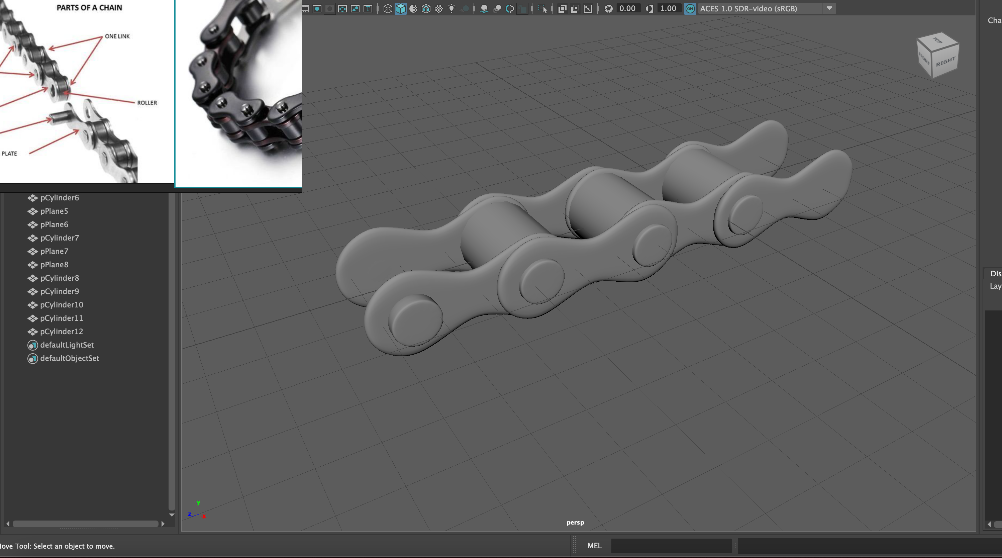This screenshot has width=1002, height=558.
Task: Open the Cha(nnel Box) tab on right
Action: 994,20
